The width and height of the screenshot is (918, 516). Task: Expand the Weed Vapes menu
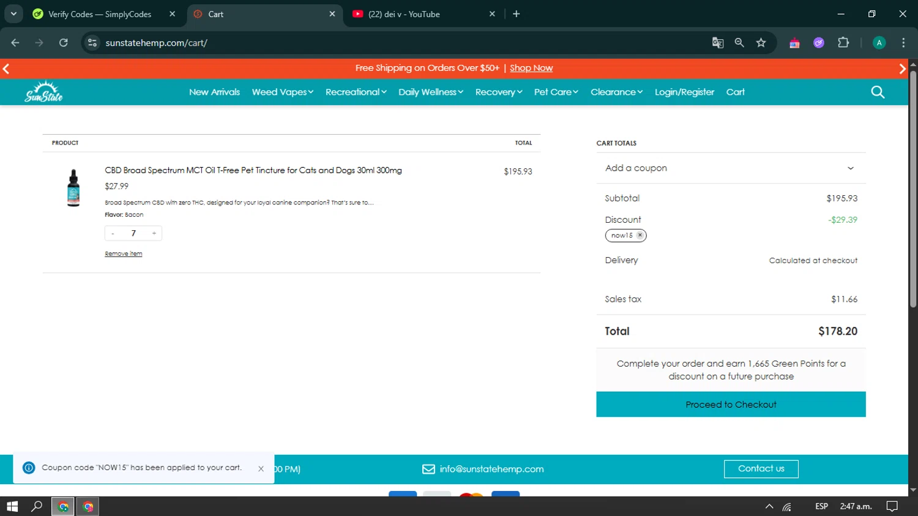[282, 92]
